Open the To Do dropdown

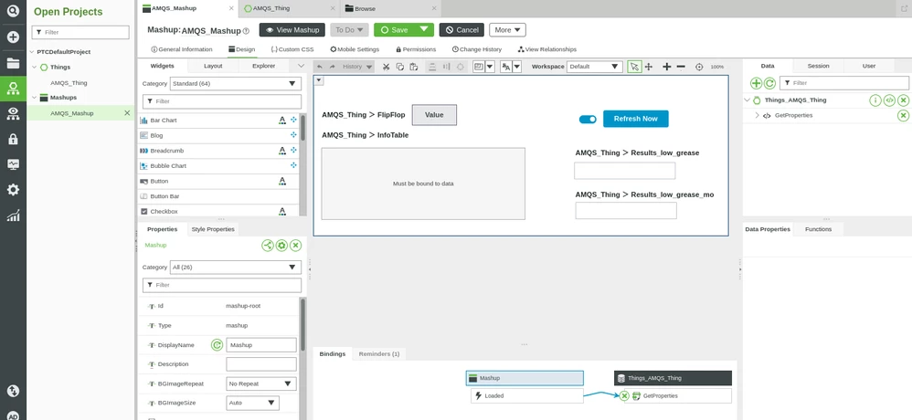pyautogui.click(x=350, y=30)
